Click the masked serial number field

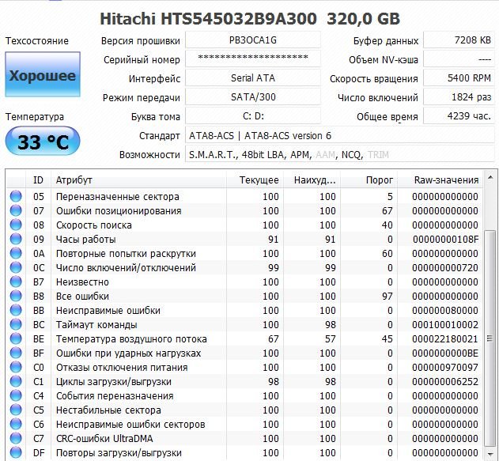coord(253,59)
